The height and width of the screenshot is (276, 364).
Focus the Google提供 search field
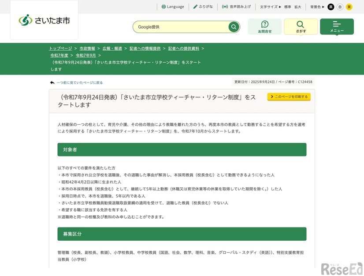click(181, 27)
